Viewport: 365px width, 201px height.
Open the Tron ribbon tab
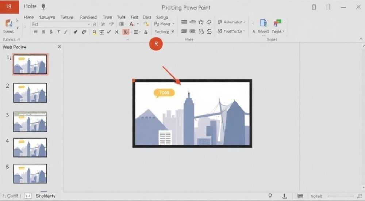107,17
